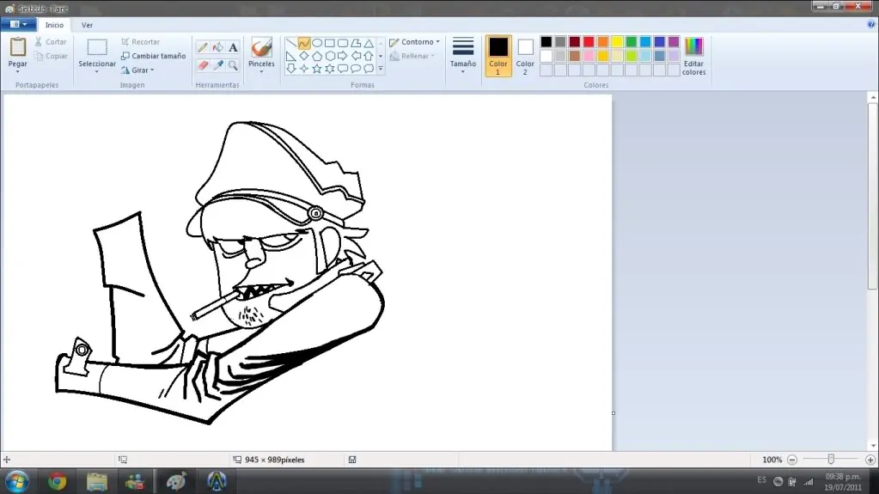Click the zoom out minus button

(x=792, y=460)
